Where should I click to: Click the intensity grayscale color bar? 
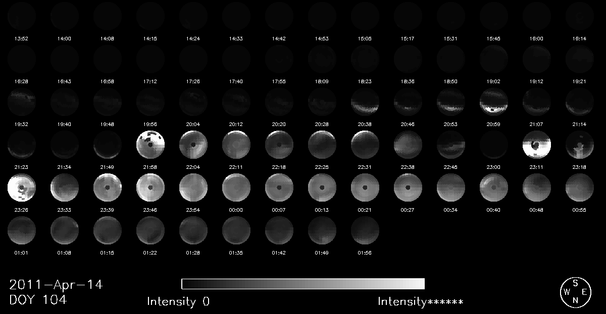(303, 283)
